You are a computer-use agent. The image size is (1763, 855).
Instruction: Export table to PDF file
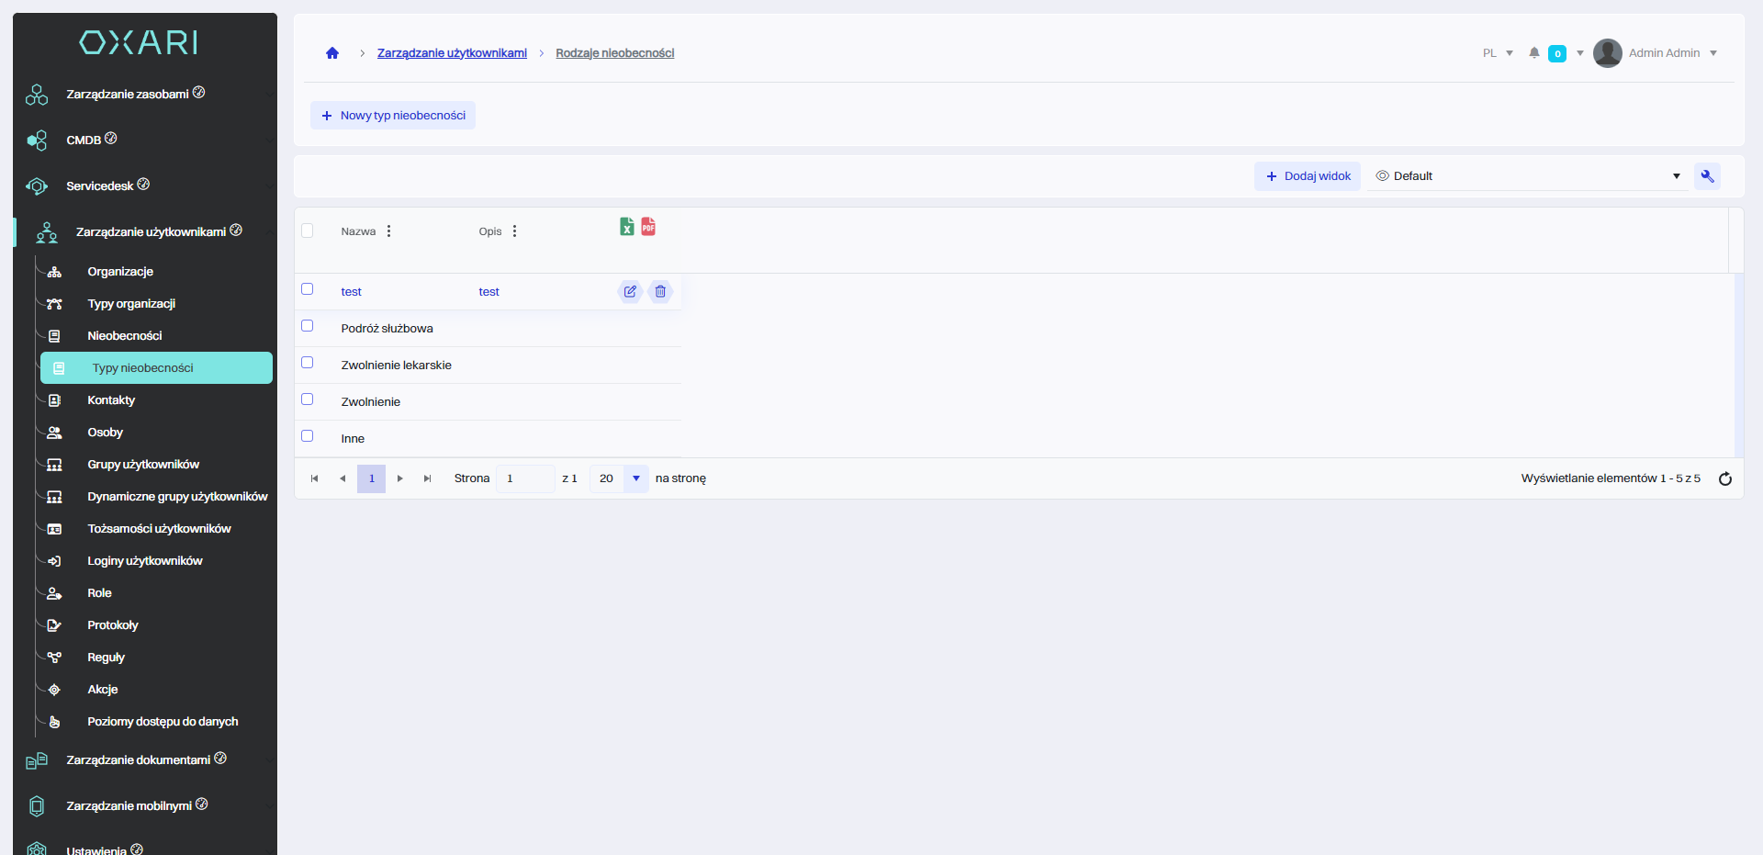(648, 227)
